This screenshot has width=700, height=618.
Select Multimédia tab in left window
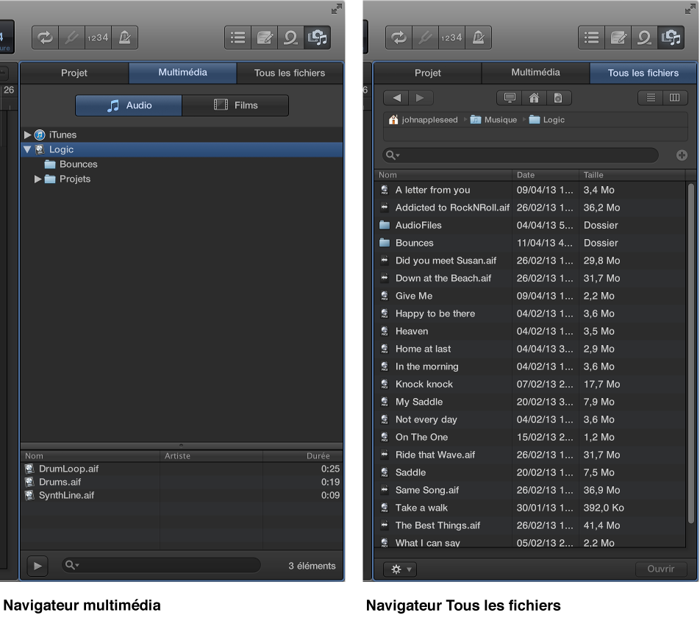pyautogui.click(x=182, y=73)
